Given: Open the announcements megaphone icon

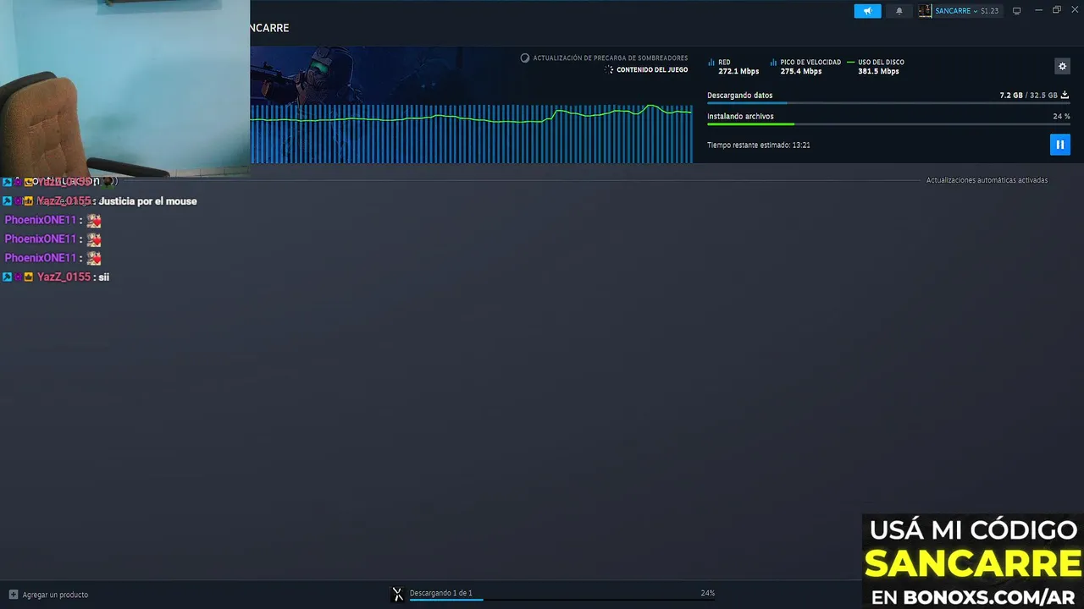Looking at the screenshot, I should pos(867,11).
